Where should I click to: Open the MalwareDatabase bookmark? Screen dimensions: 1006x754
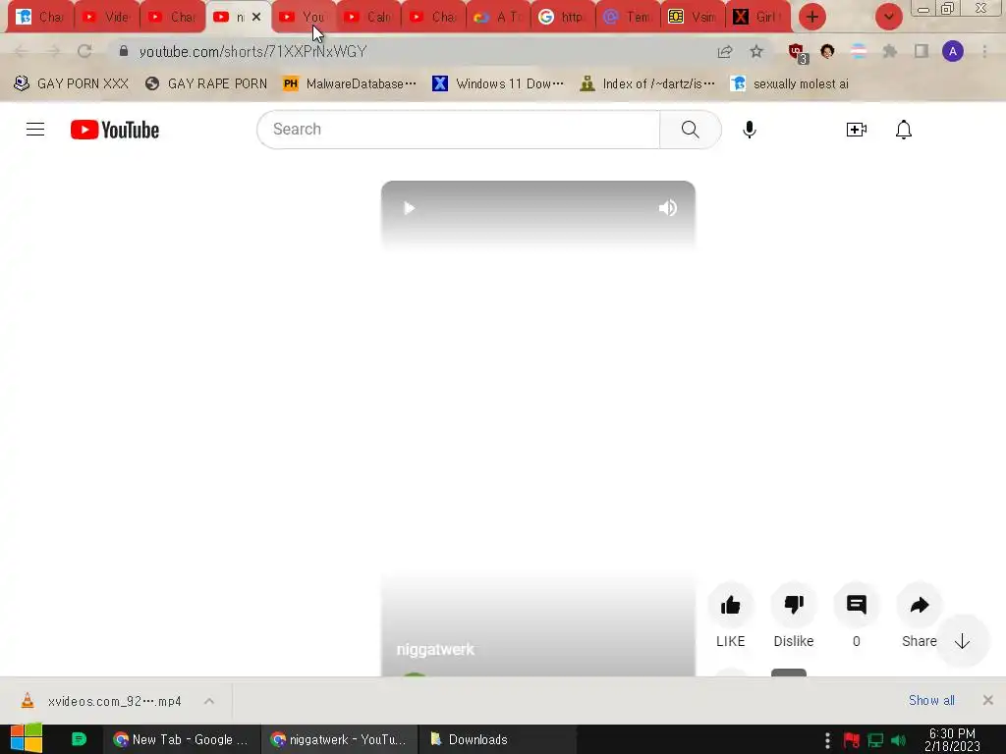pos(349,83)
